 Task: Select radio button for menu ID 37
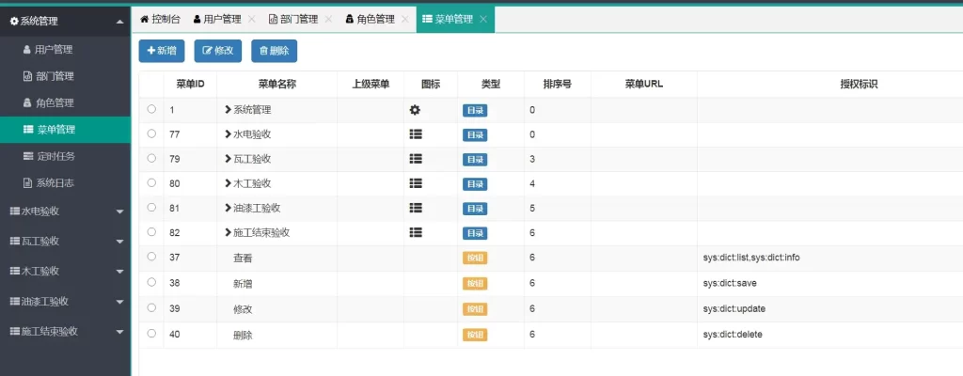coord(151,257)
